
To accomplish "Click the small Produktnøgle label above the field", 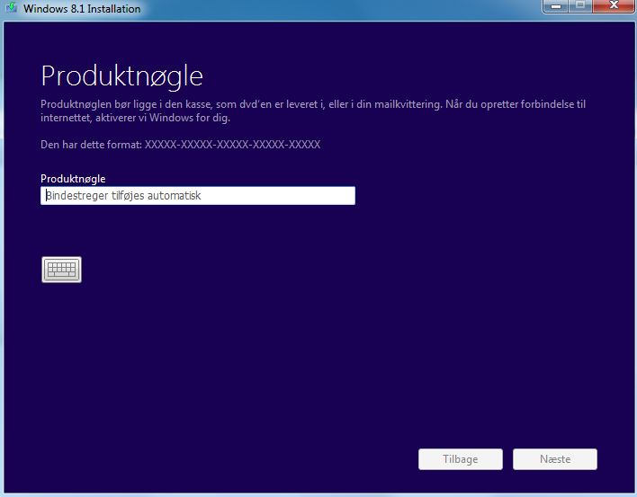I will [x=73, y=179].
